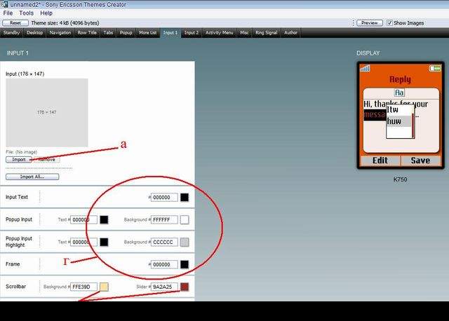Click the Popup Input Highlight gray background swatch
The height and width of the screenshot is (321, 449).
click(185, 242)
